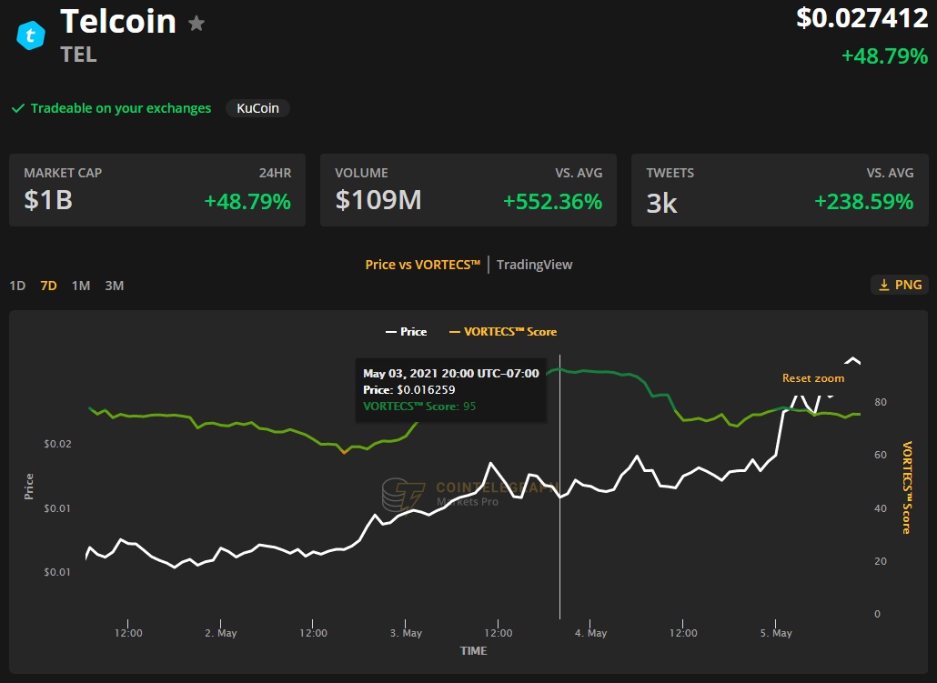
Task: Click the Tradeable on your exchanges text
Action: (x=121, y=108)
